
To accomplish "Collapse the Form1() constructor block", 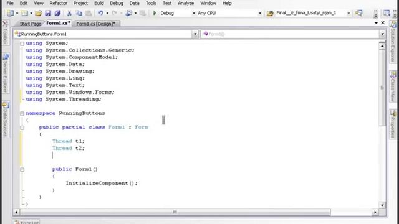I will point(22,169).
